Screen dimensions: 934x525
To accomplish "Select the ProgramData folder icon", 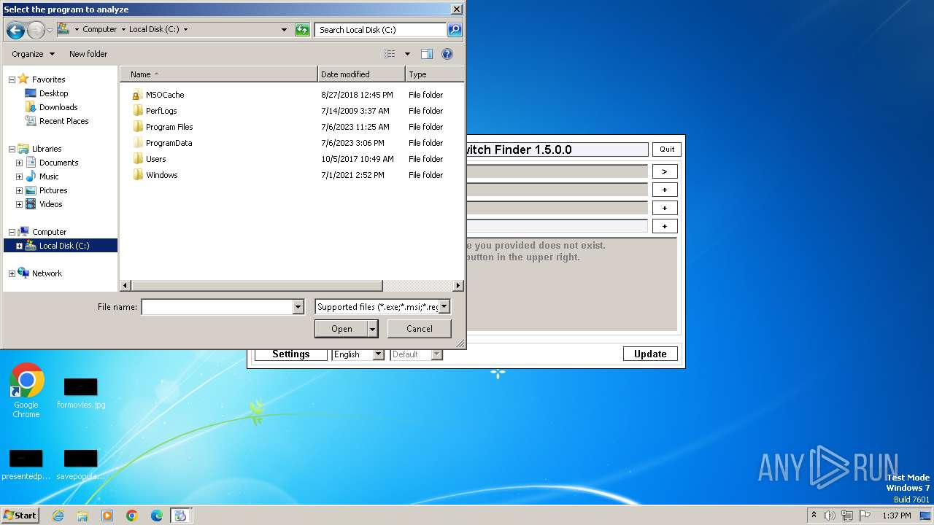I will (x=137, y=143).
